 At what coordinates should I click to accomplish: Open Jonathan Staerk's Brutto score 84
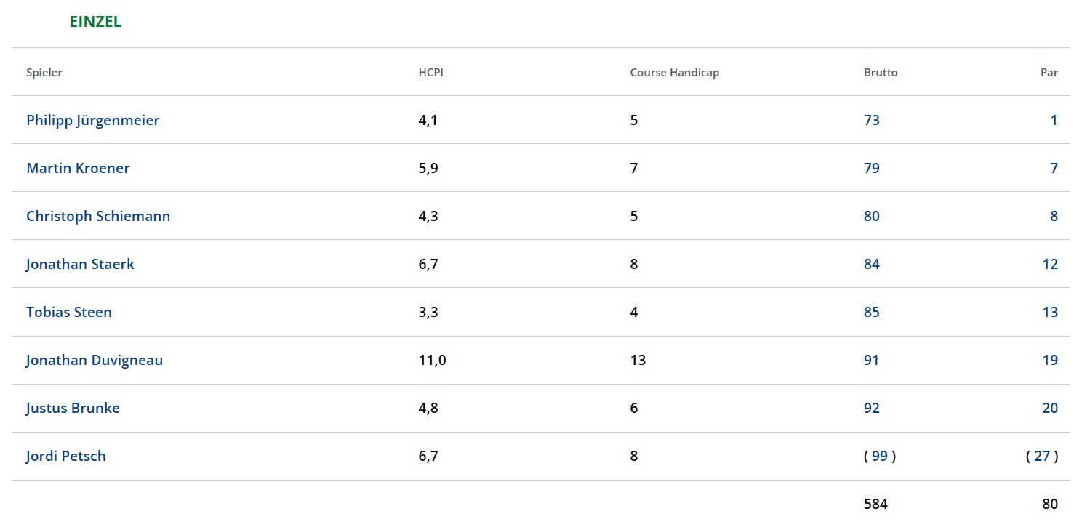[871, 264]
